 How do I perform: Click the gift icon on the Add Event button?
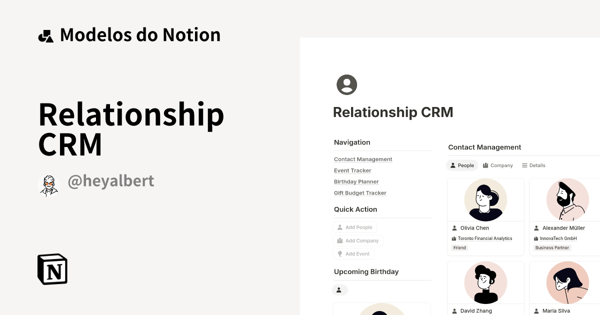click(x=340, y=253)
